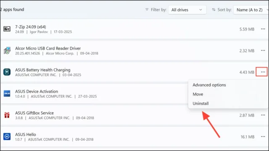Screen dimensions: 269x151
Task: Click the Sort by label
Action: (x=224, y=10)
